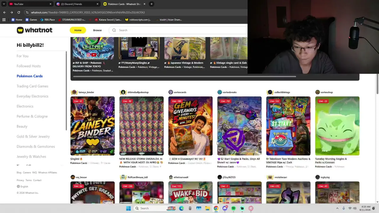Click the Whatnot logo in the header
Screen dimensions: 379x213
[34, 30]
